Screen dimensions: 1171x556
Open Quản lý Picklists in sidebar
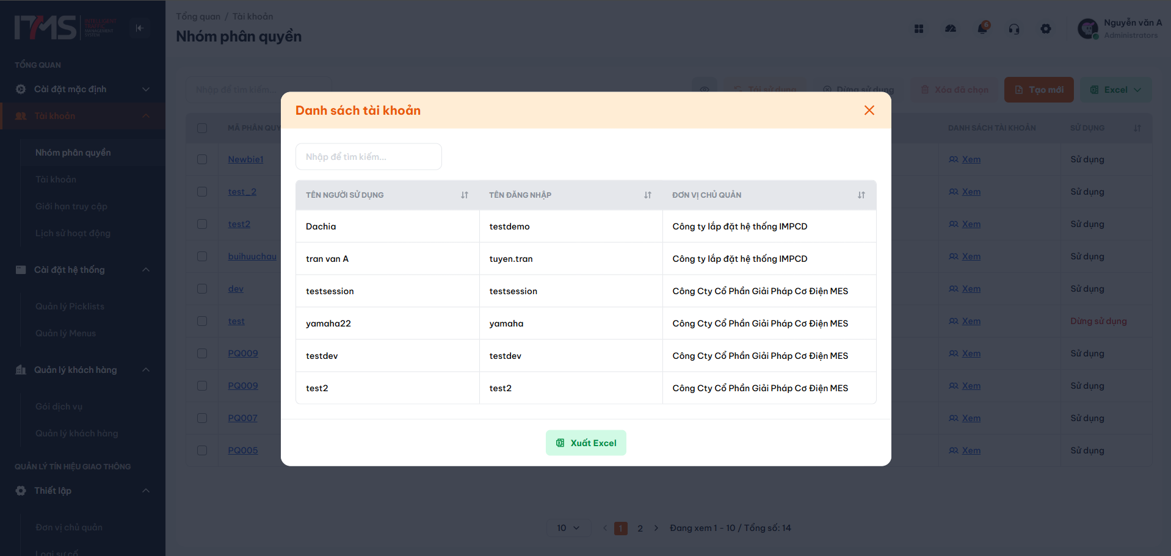(70, 306)
